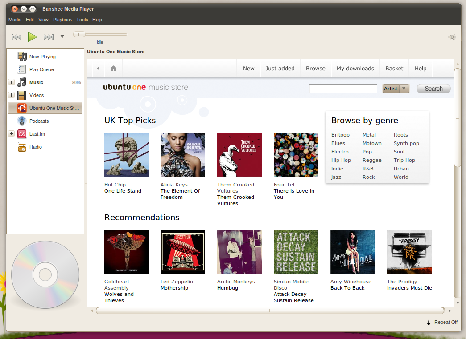
Task: Go back with the store back arrow
Action: (98, 68)
